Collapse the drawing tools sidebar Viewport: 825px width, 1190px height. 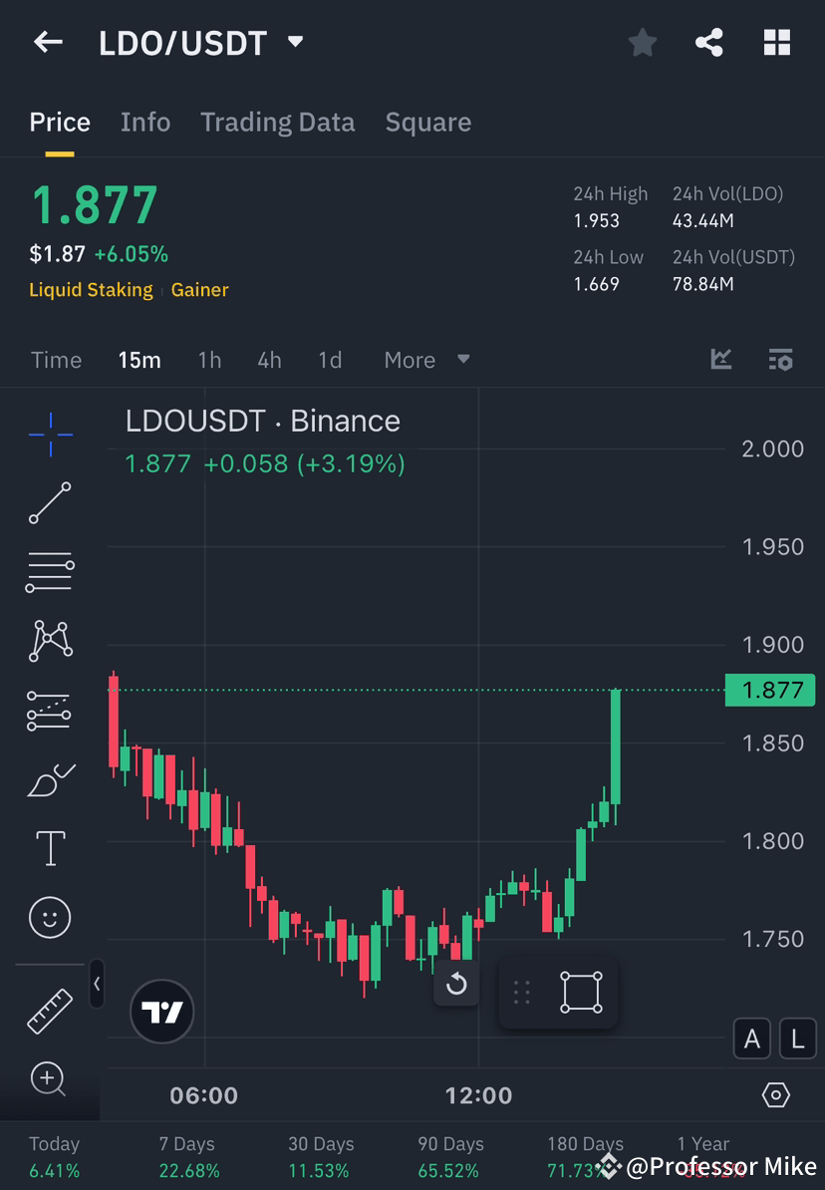(x=97, y=985)
